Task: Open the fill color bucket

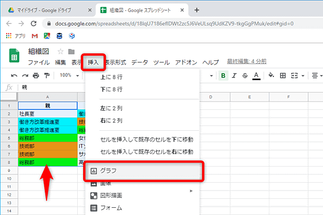Action: tap(271, 75)
